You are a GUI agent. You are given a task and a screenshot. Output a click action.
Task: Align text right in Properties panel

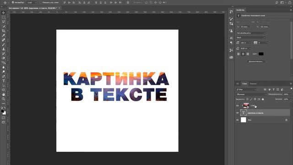[x=248, y=54]
